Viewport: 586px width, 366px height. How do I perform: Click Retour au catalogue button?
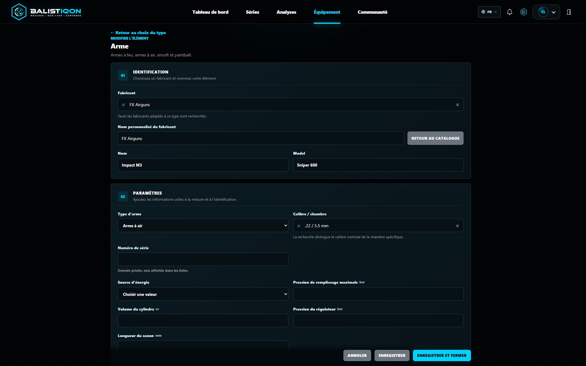tap(435, 138)
